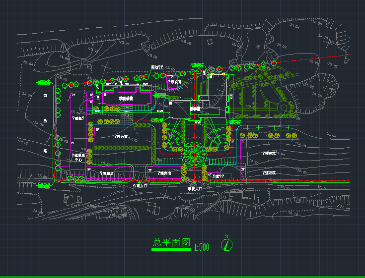Select the 1:500 scale text
This screenshot has width=365, height=278.
[201, 246]
